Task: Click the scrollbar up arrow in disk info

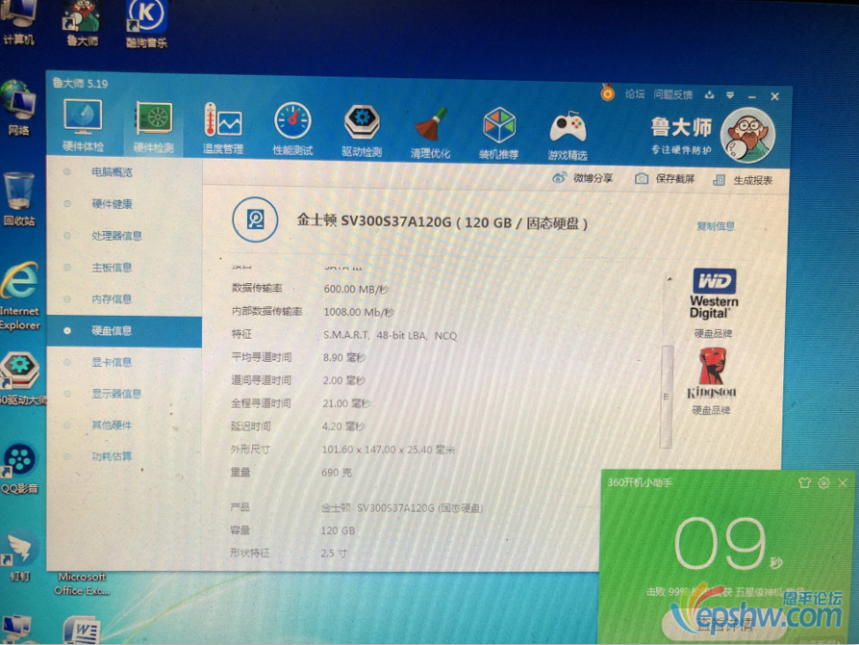Action: (x=670, y=280)
